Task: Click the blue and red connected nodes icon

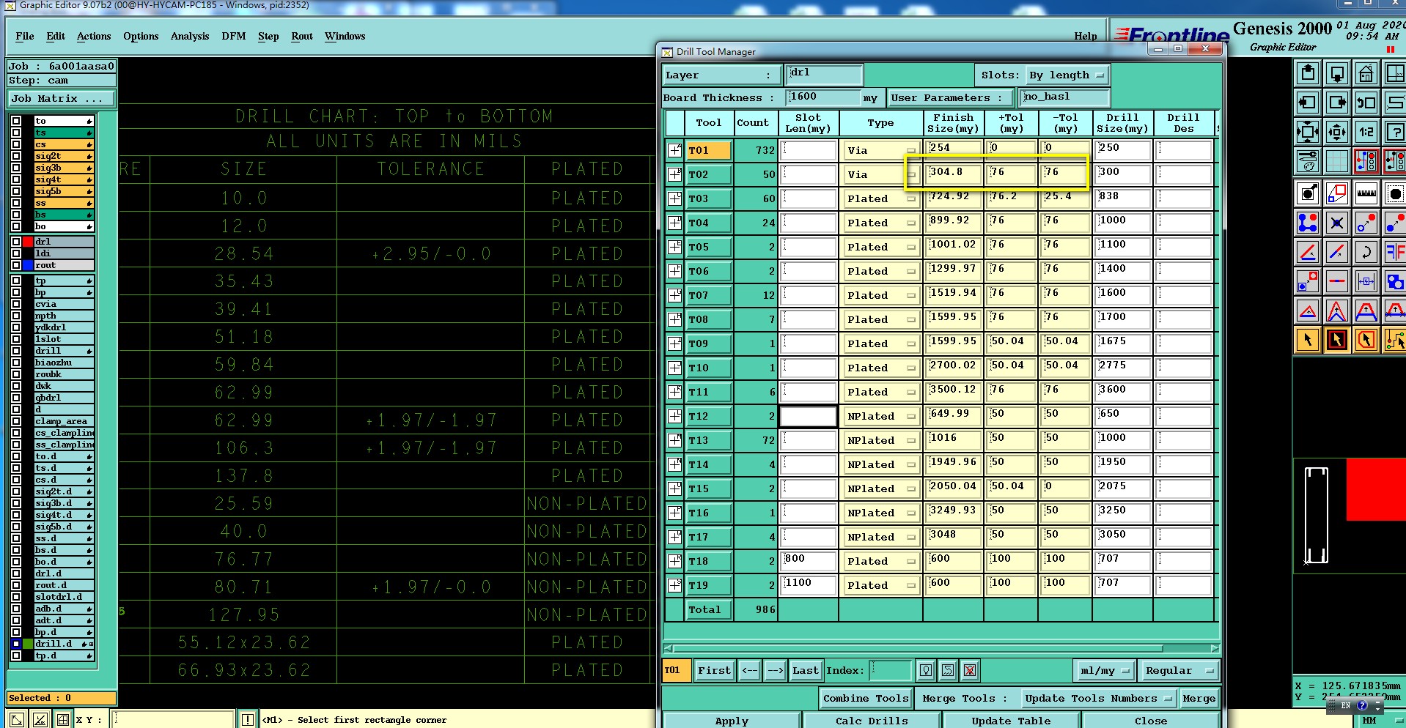Action: (x=1308, y=223)
